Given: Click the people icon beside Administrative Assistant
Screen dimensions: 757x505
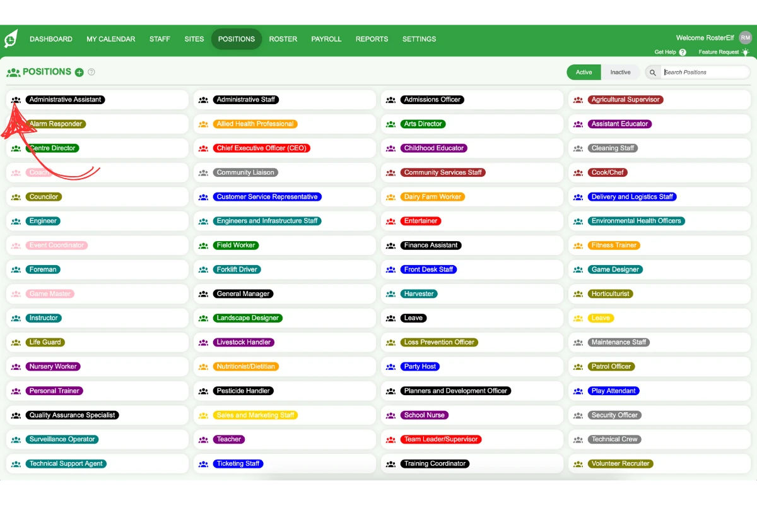Looking at the screenshot, I should [x=16, y=100].
